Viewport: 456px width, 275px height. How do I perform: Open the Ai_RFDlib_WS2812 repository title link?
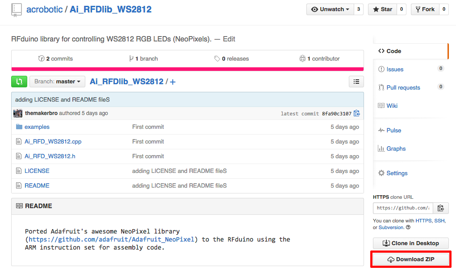(110, 9)
